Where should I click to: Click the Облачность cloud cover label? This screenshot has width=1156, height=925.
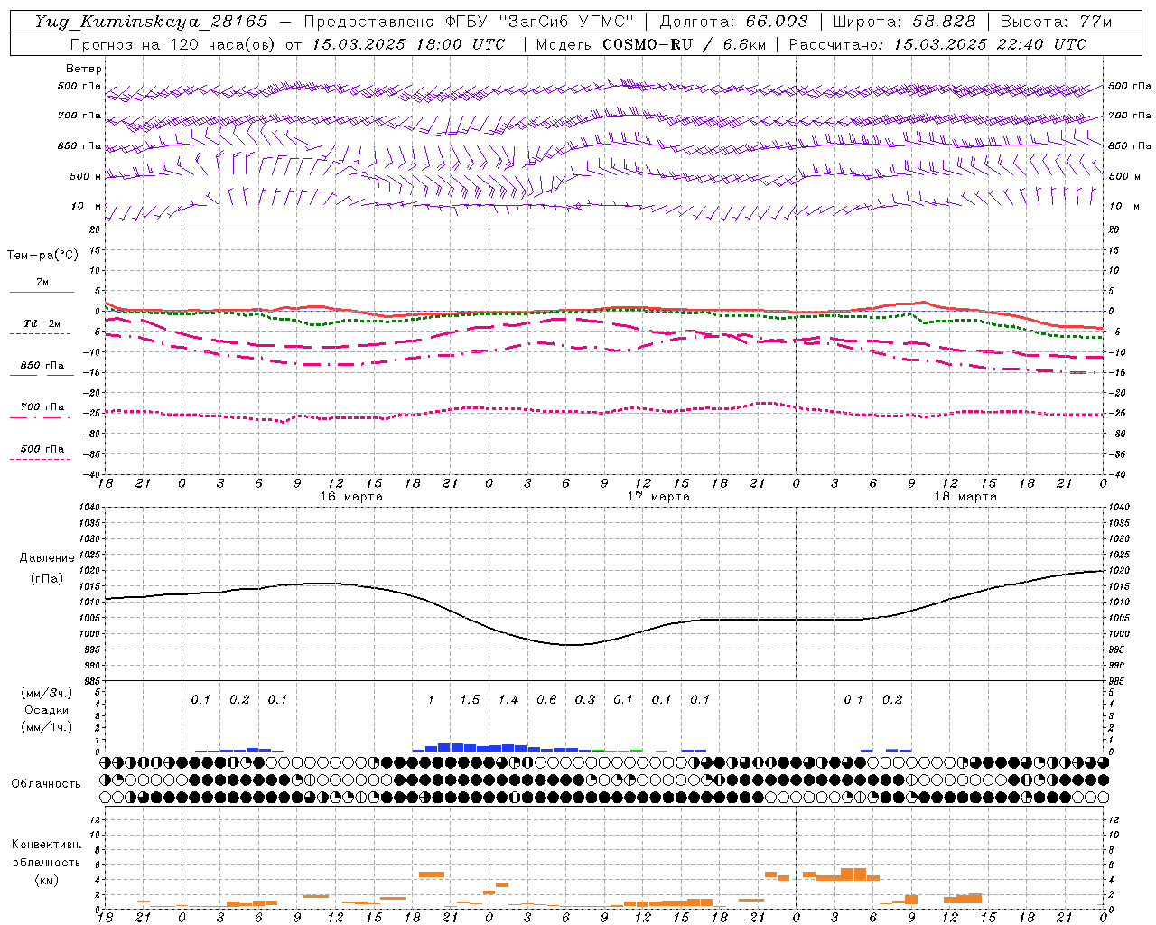point(46,784)
